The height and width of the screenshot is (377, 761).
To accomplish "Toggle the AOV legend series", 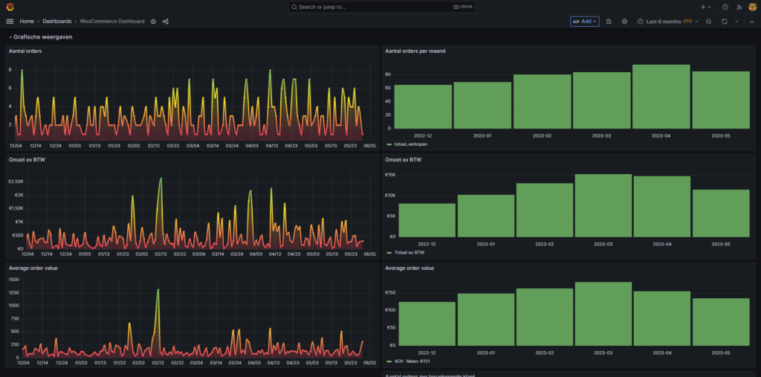I will [399, 361].
